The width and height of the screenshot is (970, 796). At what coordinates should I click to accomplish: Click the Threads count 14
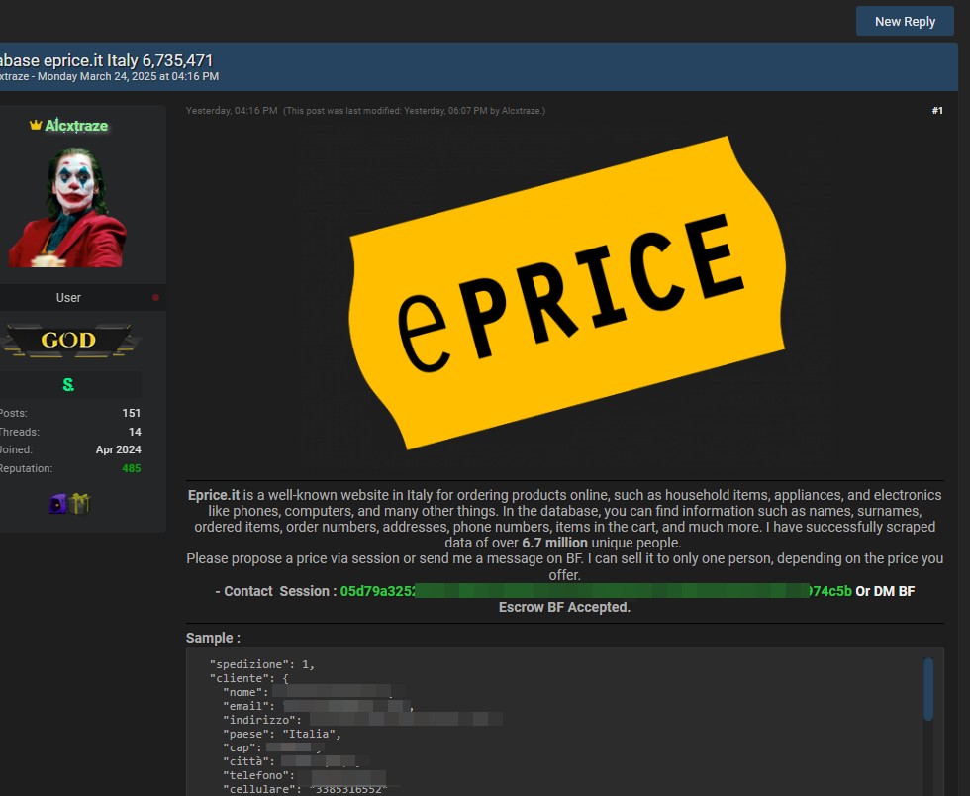click(x=134, y=432)
